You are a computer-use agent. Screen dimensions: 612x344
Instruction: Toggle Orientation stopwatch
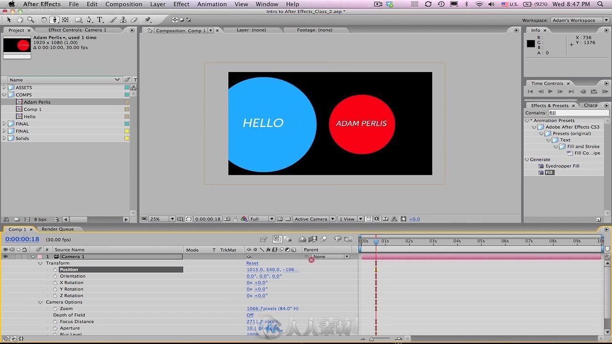coord(55,276)
